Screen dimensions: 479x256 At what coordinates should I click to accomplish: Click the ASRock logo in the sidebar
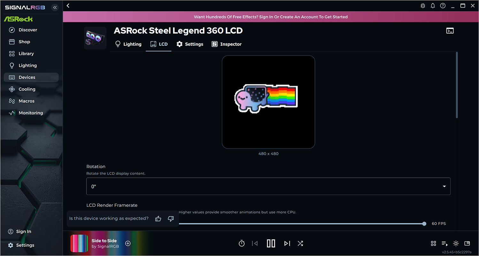[x=18, y=19]
